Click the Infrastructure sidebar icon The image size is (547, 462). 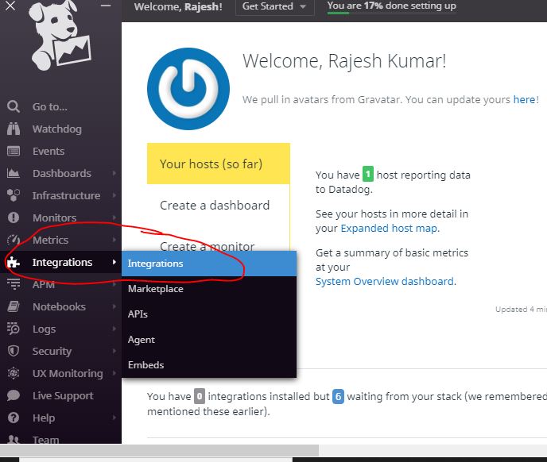(x=14, y=195)
